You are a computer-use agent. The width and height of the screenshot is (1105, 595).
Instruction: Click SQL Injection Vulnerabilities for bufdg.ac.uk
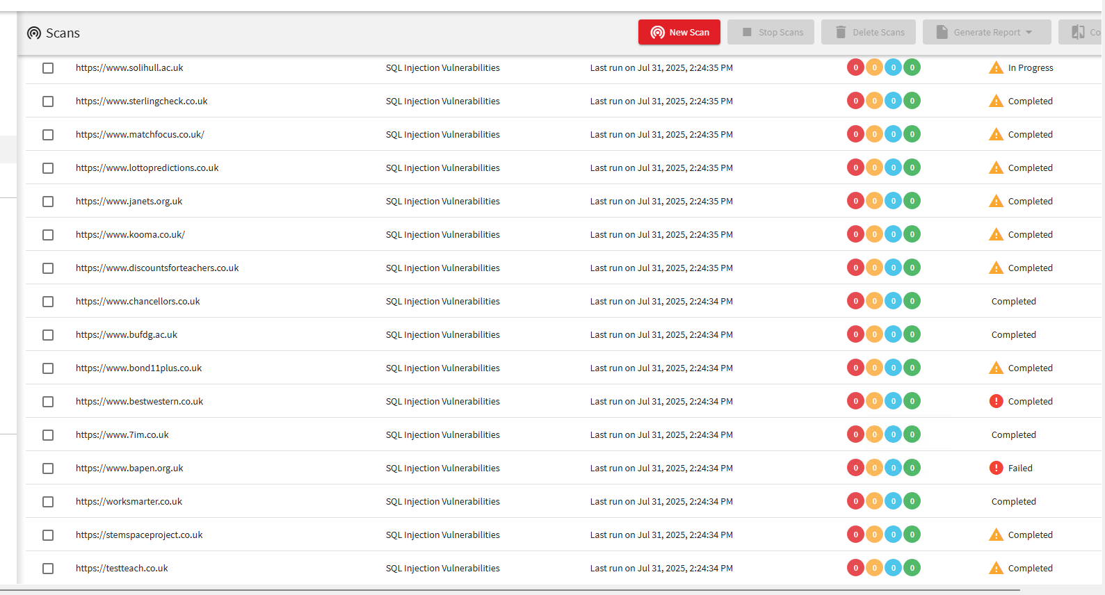[x=442, y=334]
